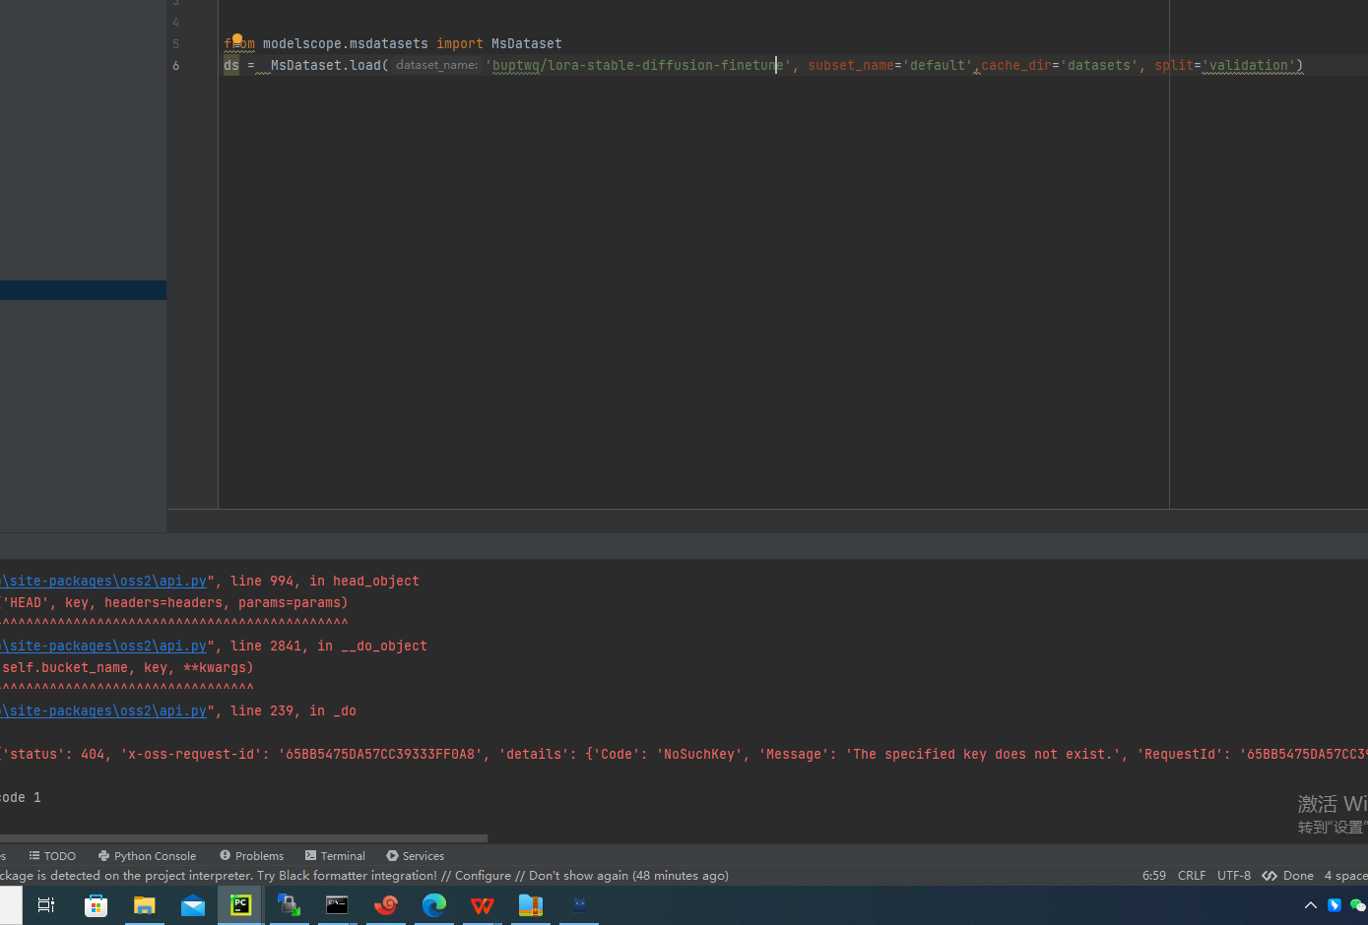The height and width of the screenshot is (925, 1368).
Task: Change UTF-8 file encoding
Action: click(x=1234, y=876)
